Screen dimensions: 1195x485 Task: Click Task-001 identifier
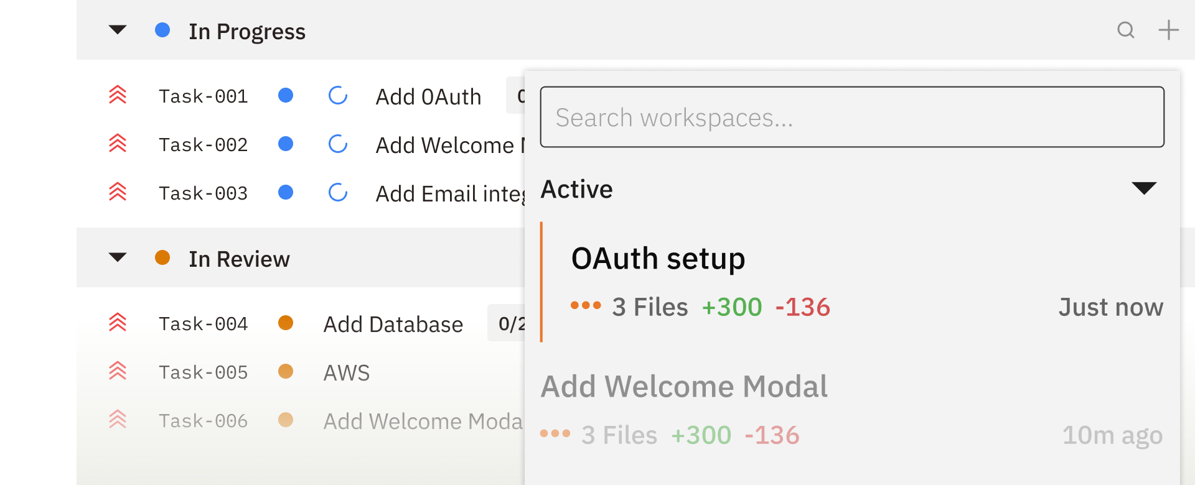(x=203, y=96)
